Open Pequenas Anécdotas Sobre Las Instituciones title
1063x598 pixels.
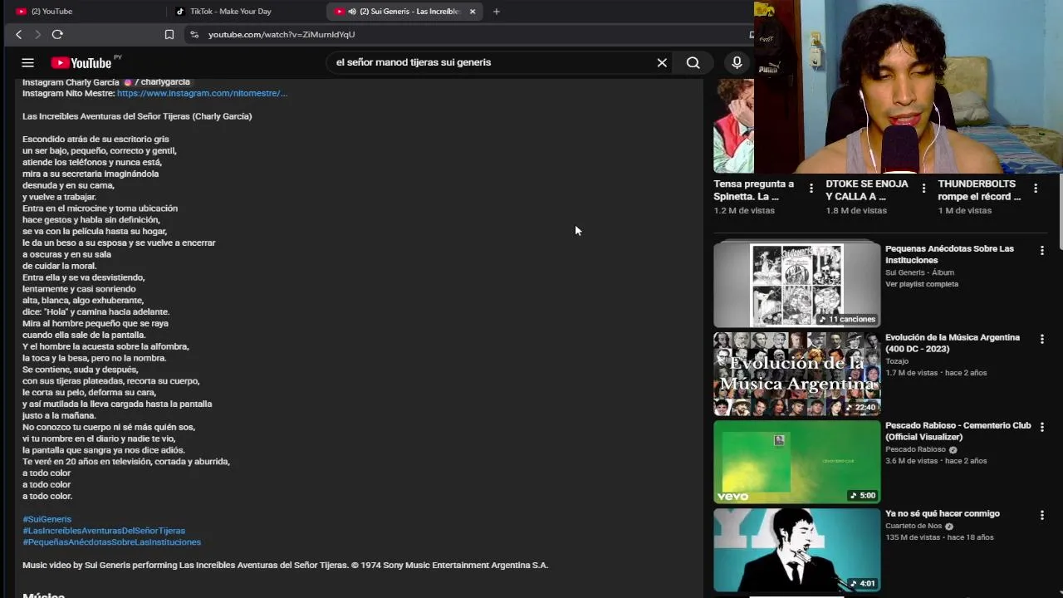(x=949, y=254)
